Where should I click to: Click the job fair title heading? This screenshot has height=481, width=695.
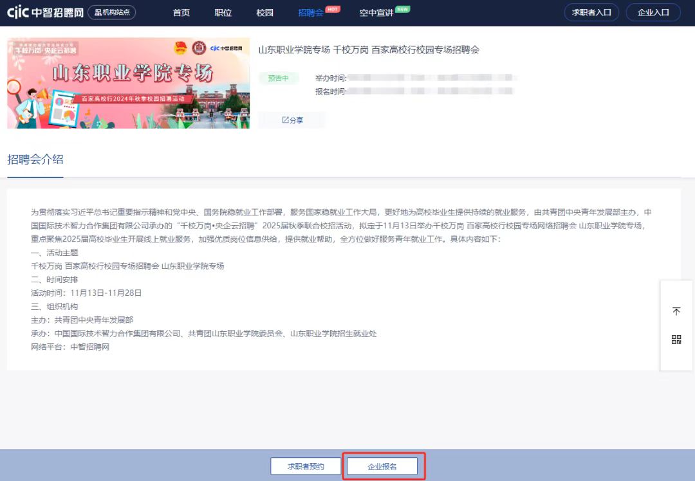(369, 50)
